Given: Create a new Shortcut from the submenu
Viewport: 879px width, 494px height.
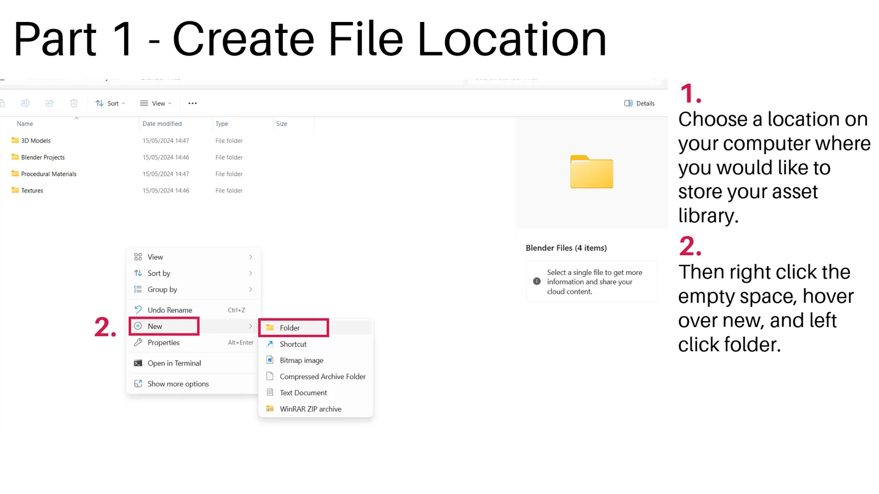Looking at the screenshot, I should pyautogui.click(x=293, y=344).
